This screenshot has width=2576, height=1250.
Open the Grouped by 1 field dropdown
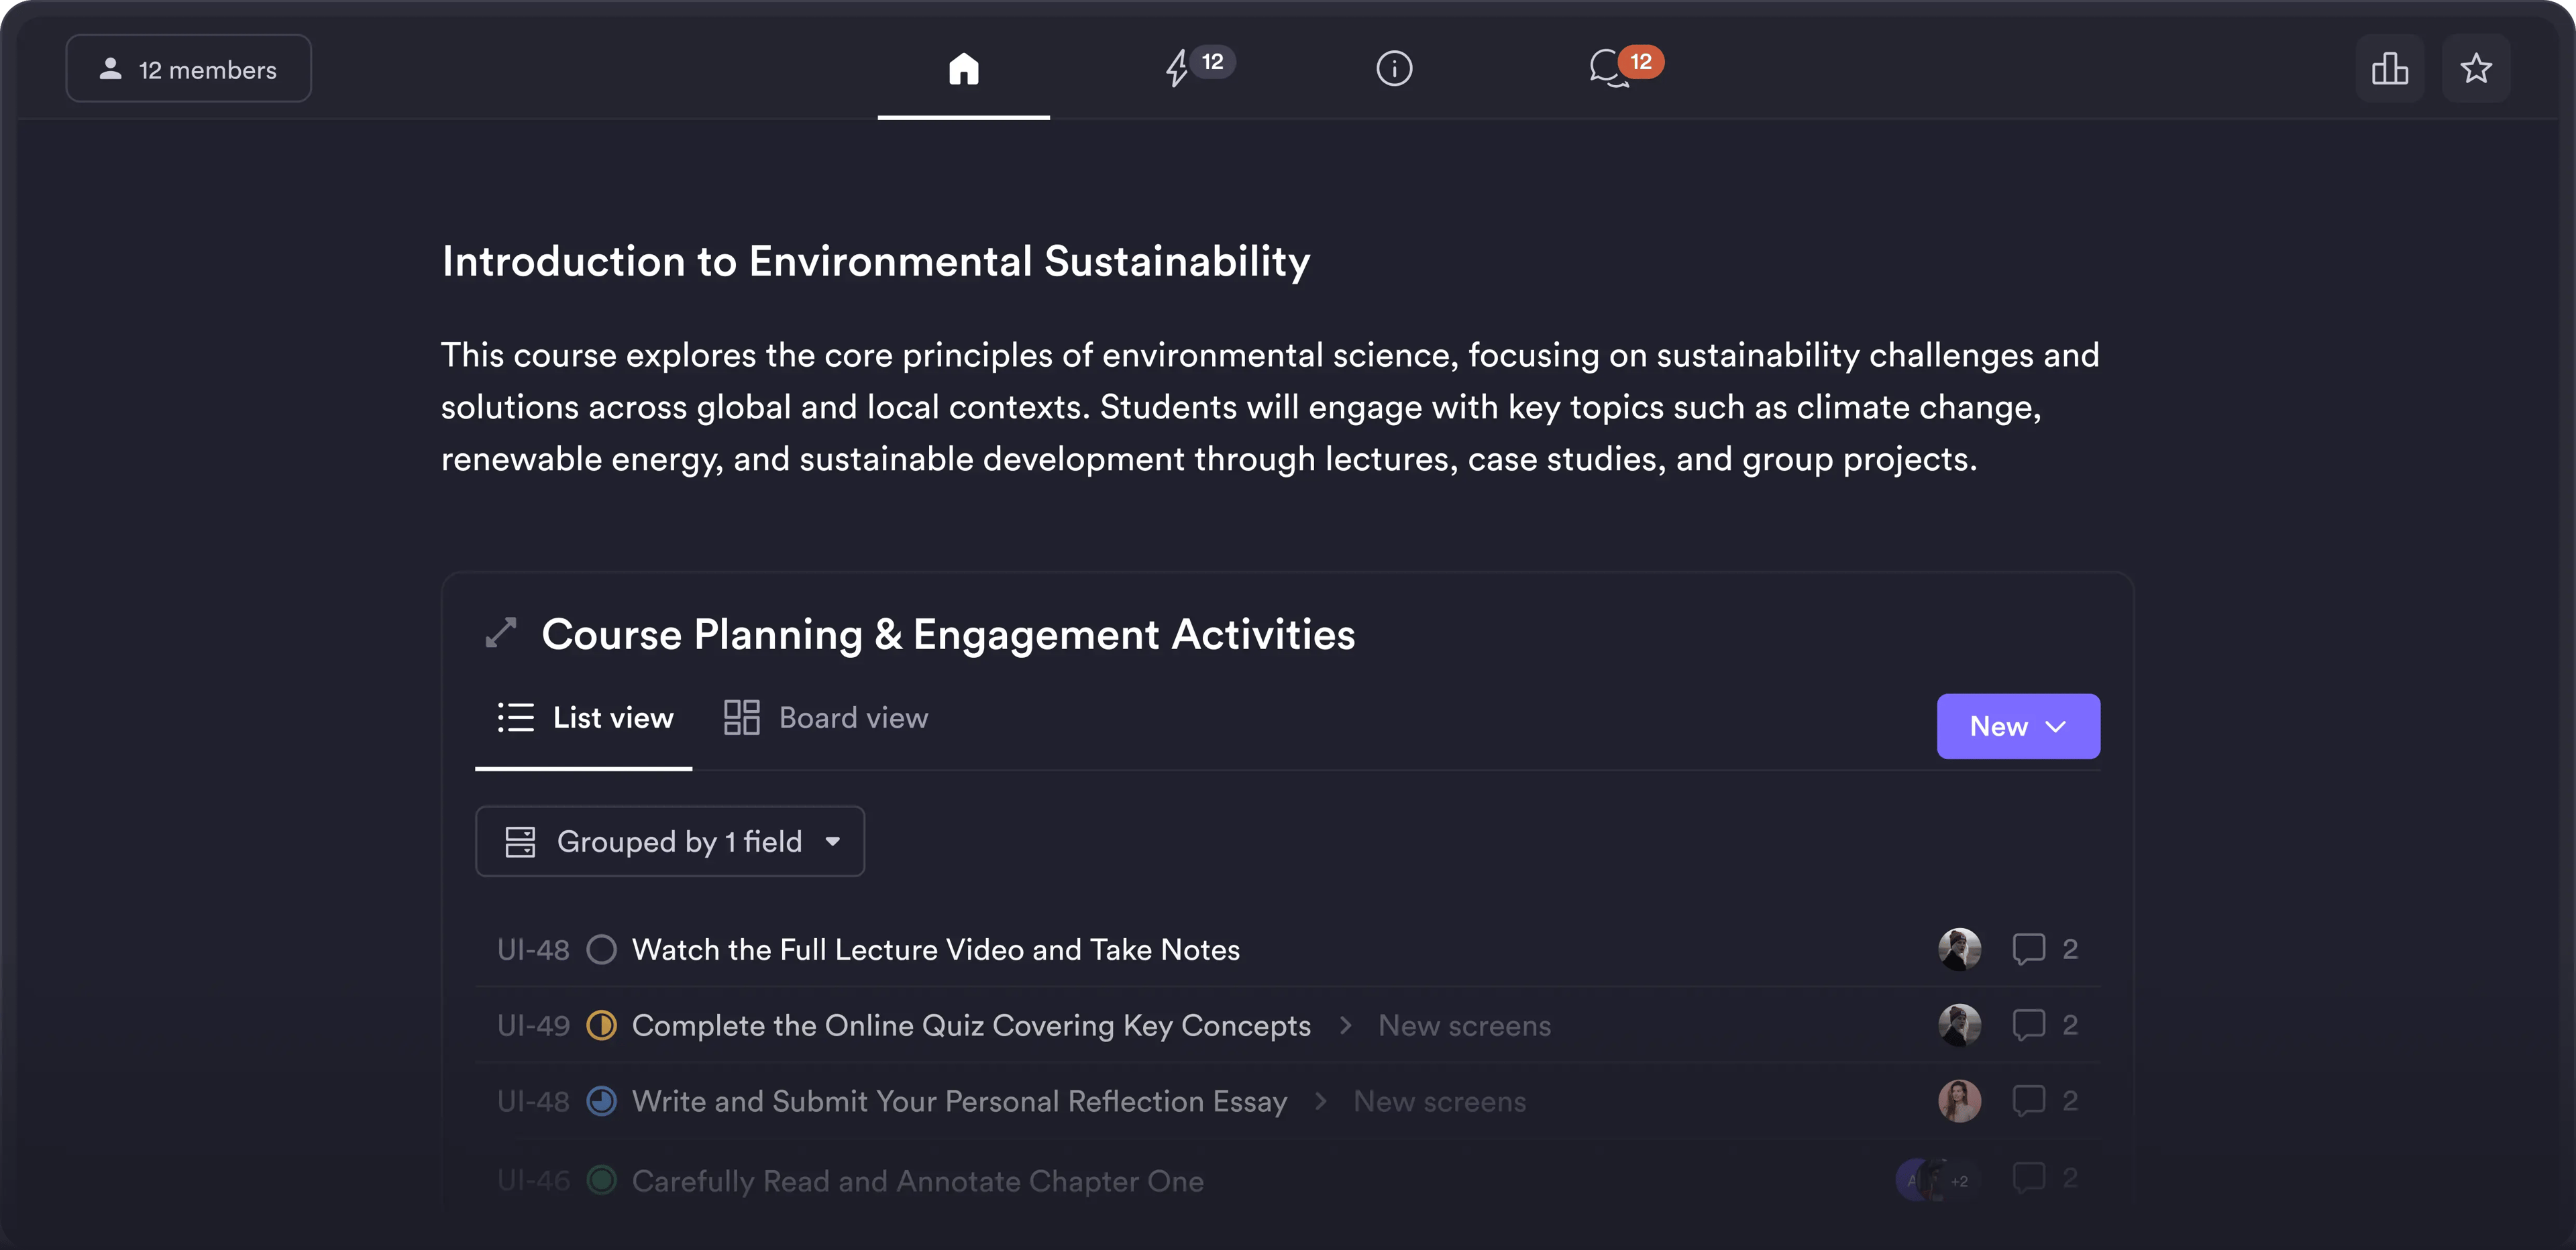point(670,841)
